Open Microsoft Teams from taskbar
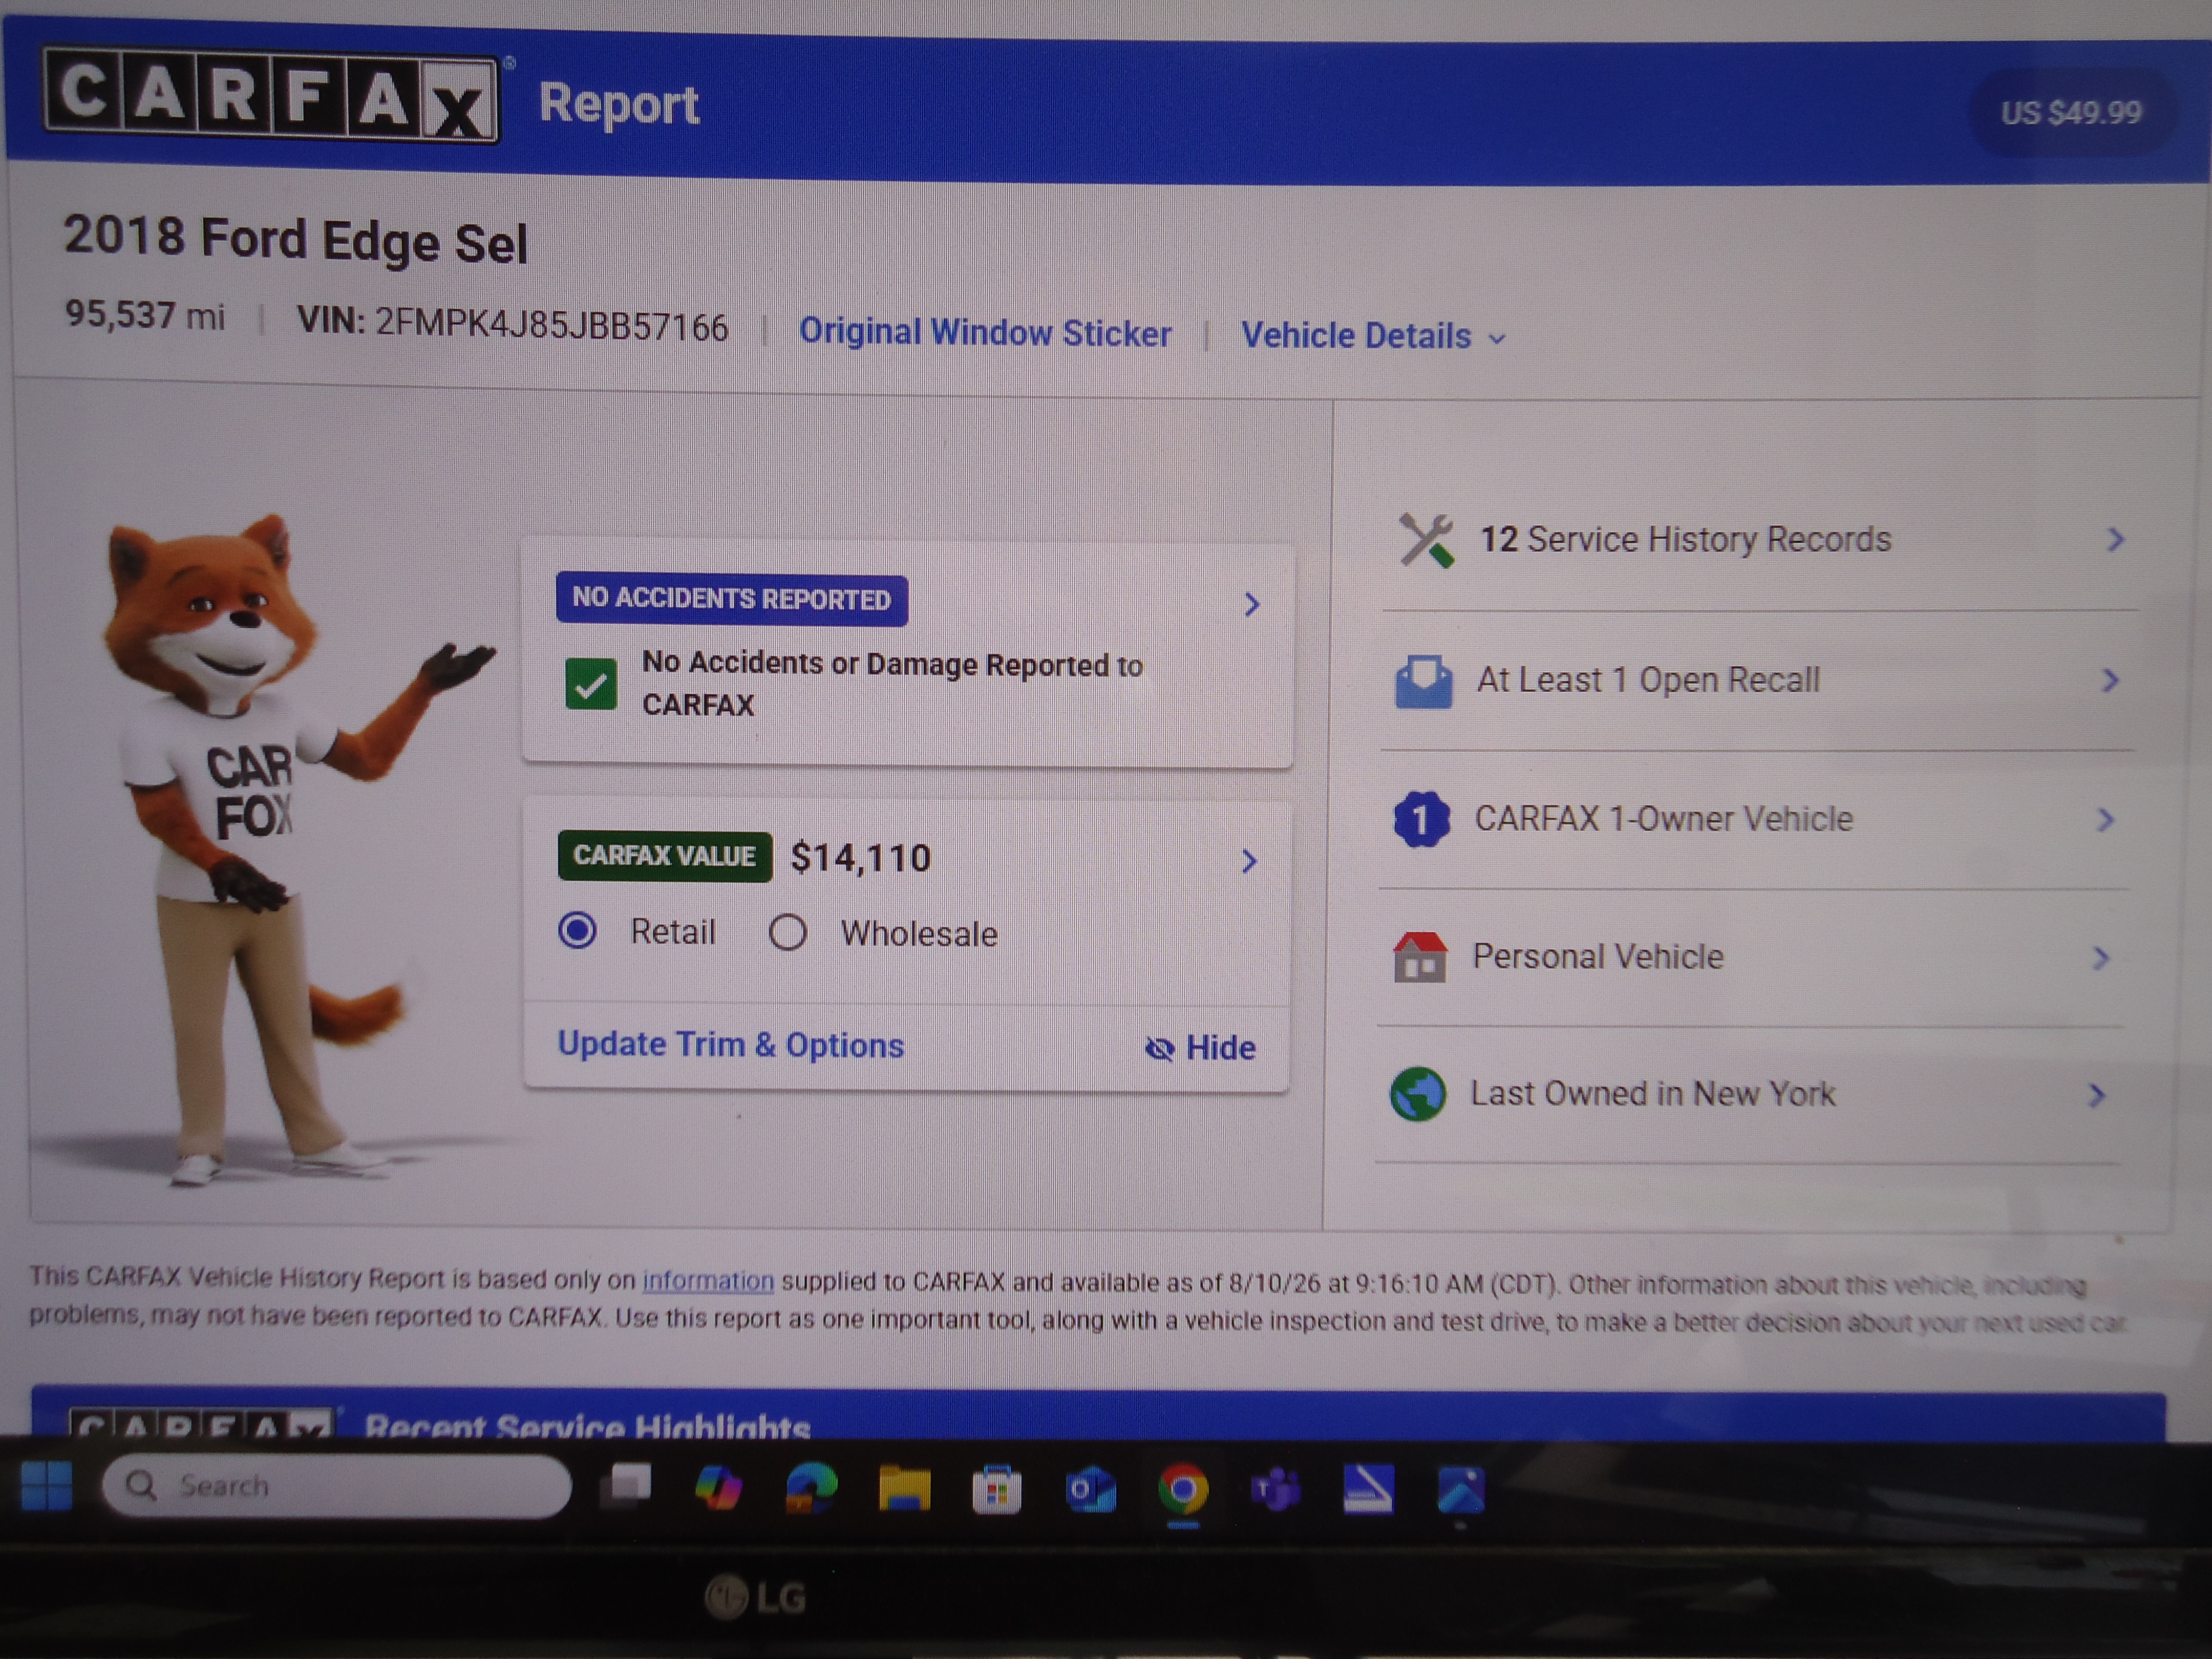Viewport: 2212px width, 1659px height. pos(1276,1491)
